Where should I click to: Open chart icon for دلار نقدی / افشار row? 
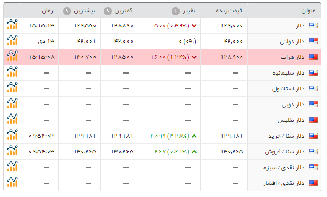coord(12,182)
